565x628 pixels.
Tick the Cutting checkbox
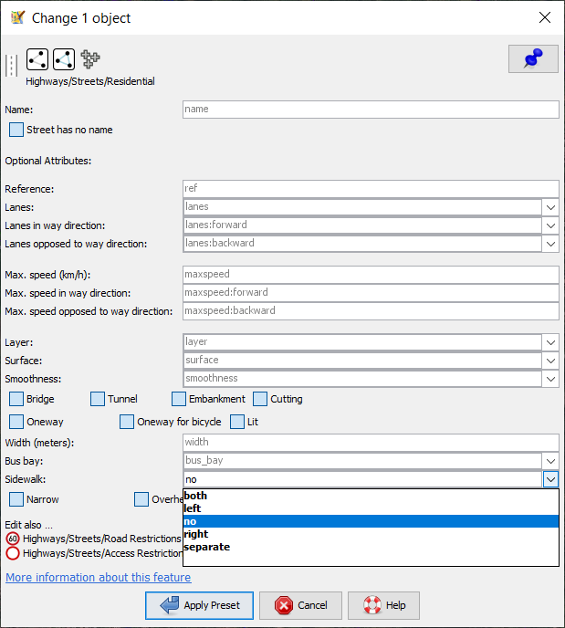(260, 399)
